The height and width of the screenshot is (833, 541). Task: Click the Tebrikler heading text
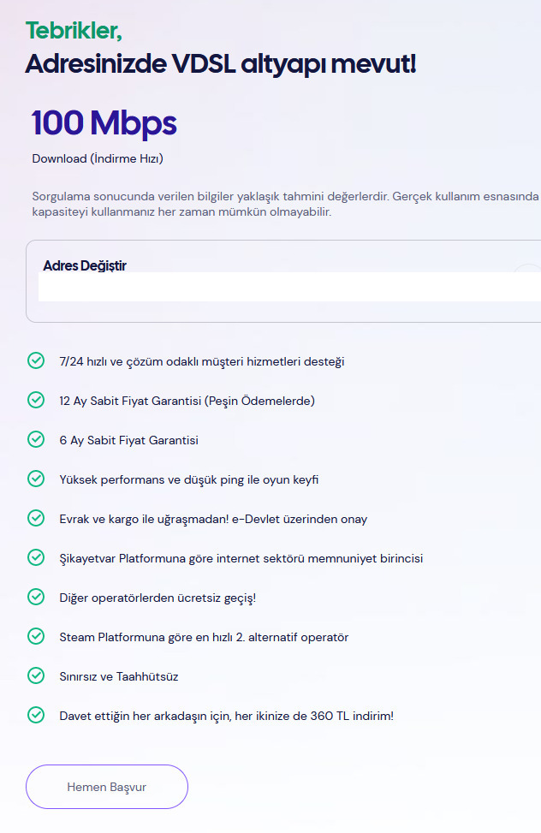[74, 30]
